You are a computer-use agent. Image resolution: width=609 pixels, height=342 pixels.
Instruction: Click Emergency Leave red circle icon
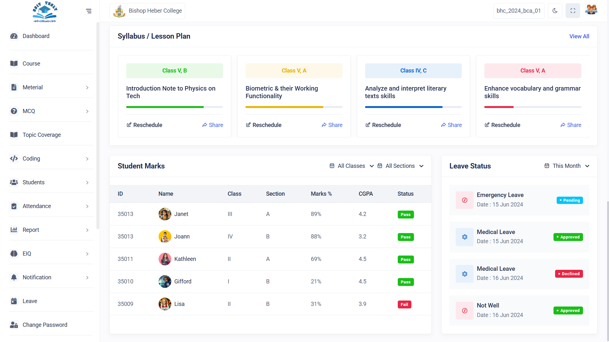click(x=464, y=200)
